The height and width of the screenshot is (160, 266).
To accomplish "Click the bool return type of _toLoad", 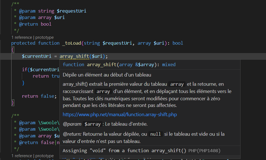I will (x=178, y=43).
